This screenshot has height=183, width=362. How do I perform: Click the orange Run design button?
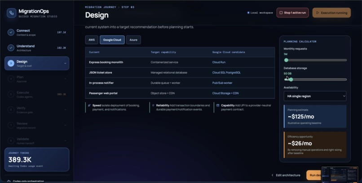point(314,175)
